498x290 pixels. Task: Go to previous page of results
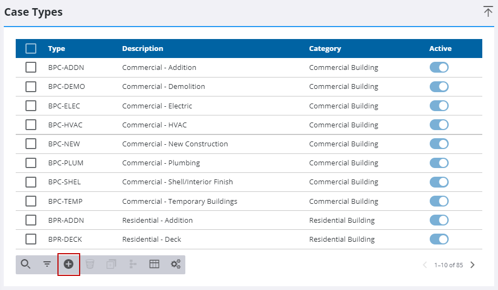[425, 265]
